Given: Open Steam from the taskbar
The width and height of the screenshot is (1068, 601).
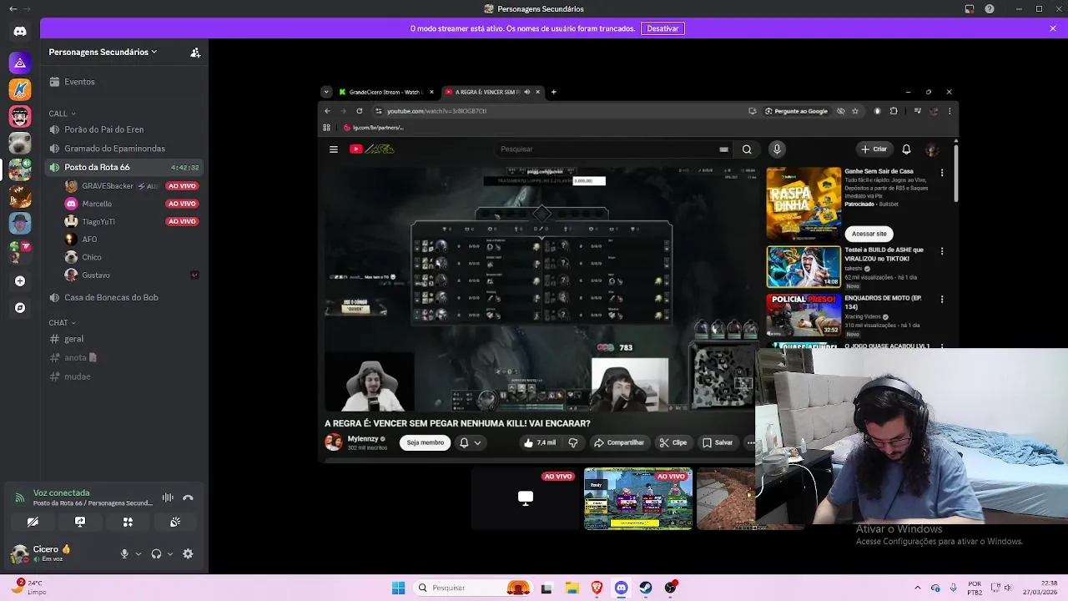Looking at the screenshot, I should (x=646, y=588).
